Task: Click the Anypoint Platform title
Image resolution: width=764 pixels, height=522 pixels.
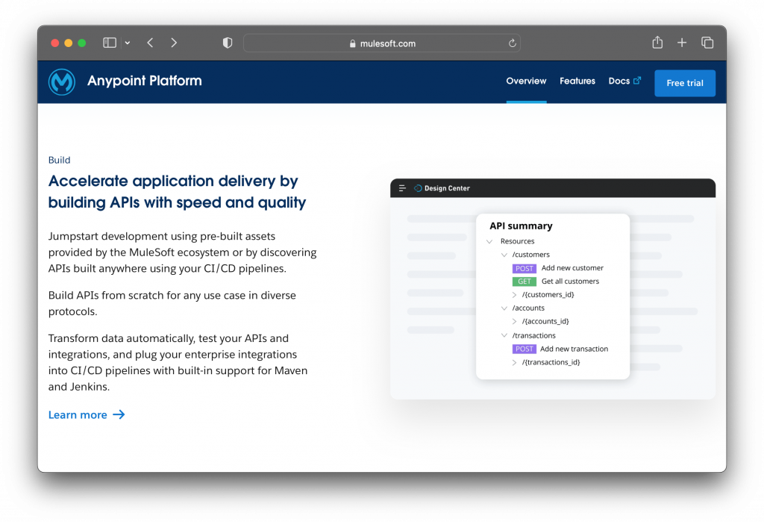Action: pyautogui.click(x=144, y=81)
